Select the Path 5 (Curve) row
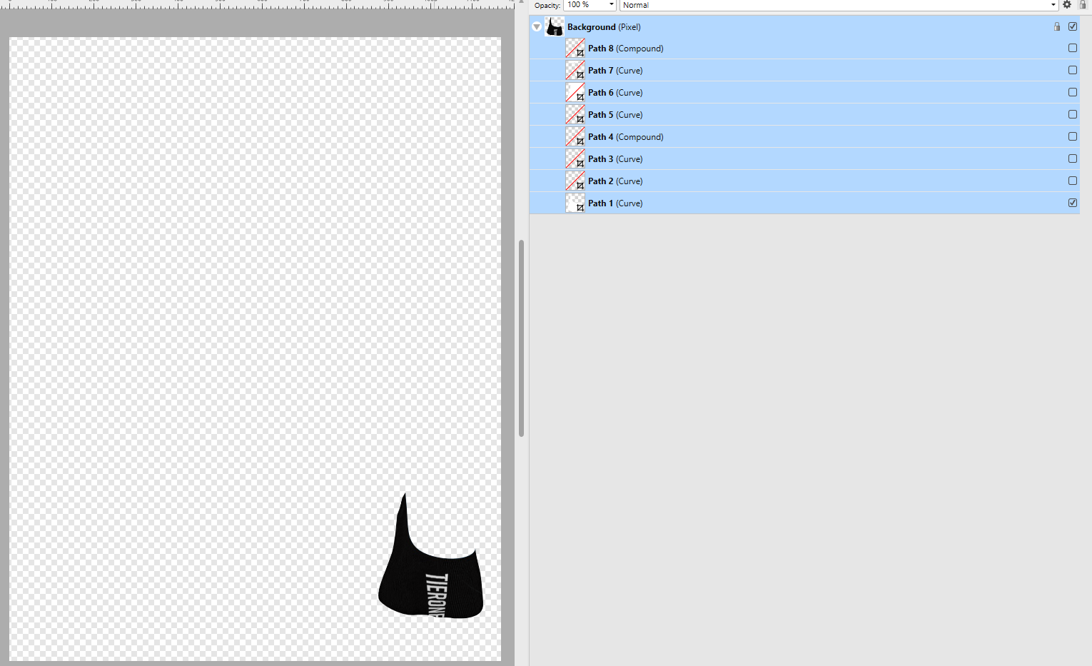Screen dimensions: 1092x666 point(804,115)
